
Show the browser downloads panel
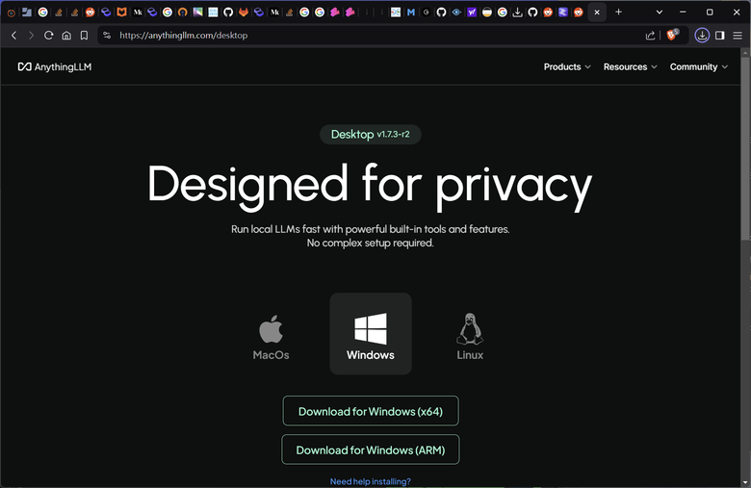pos(702,36)
